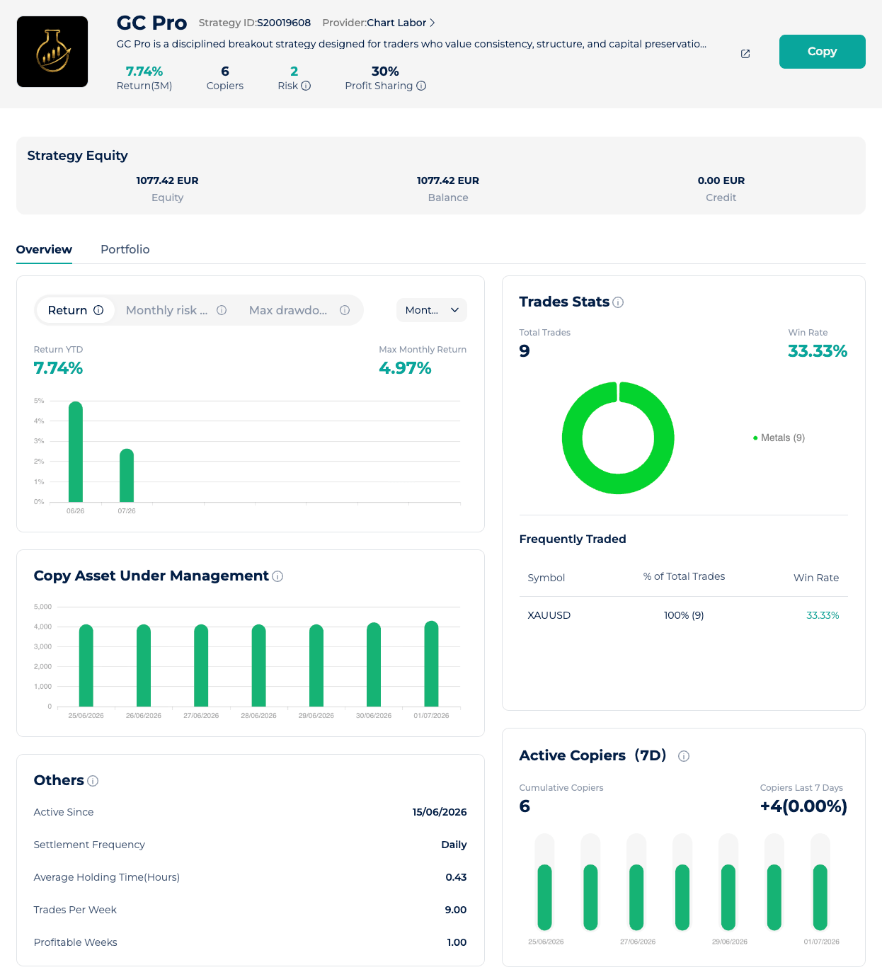Click the 01/07/2026 active copiers bar
The image size is (882, 977).
[820, 897]
